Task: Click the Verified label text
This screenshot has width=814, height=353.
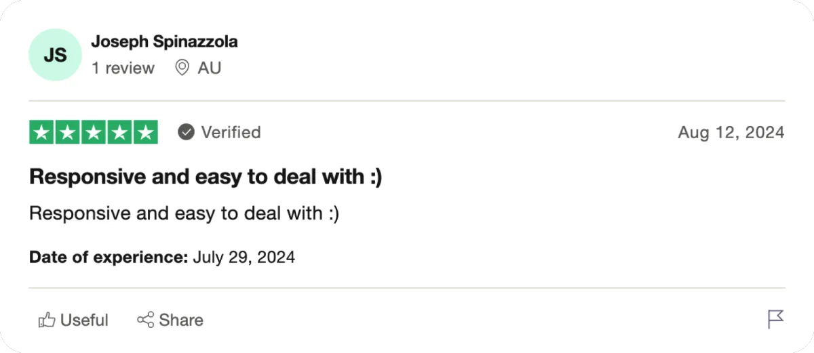Action: [x=231, y=132]
